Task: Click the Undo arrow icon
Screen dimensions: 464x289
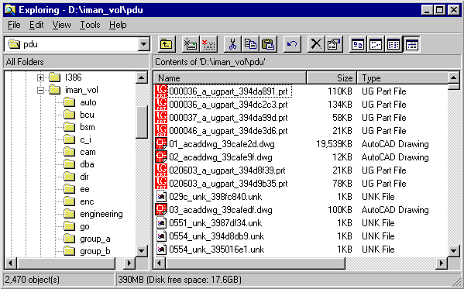Action: point(292,44)
